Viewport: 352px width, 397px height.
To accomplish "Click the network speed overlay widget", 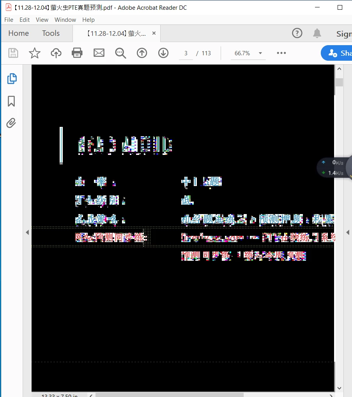I will pyautogui.click(x=334, y=168).
